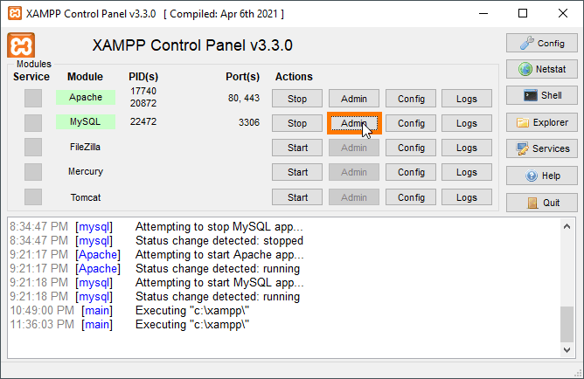Screen dimensions: 584x379
Task: Click log line 'Attempting to start Apache app...'
Action: (x=219, y=254)
